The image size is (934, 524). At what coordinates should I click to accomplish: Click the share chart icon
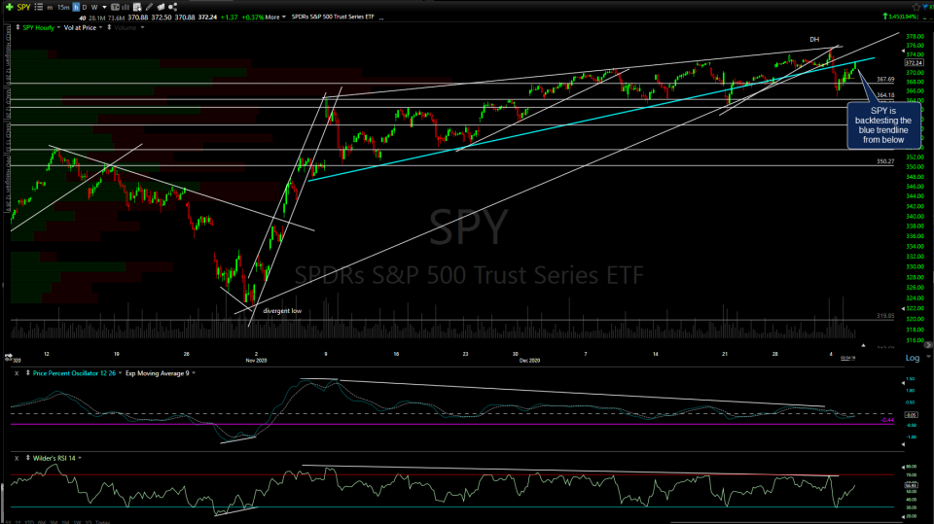click(173, 7)
